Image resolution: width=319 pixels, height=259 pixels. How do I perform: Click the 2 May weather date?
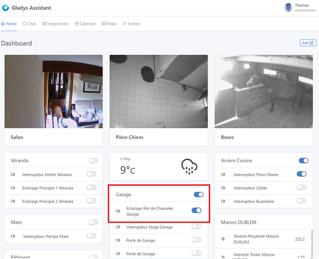click(x=125, y=159)
